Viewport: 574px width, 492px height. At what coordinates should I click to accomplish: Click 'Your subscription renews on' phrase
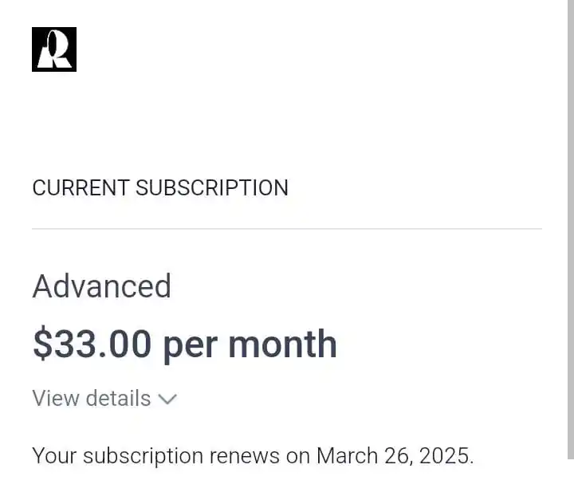click(x=171, y=456)
